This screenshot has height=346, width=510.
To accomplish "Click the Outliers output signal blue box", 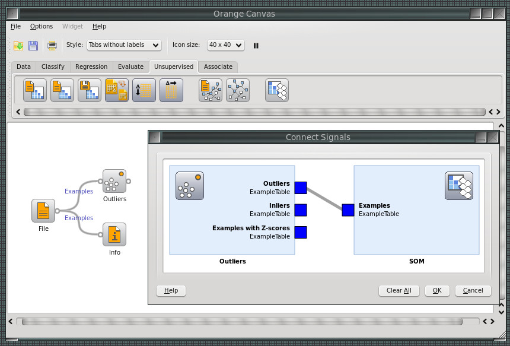I will pyautogui.click(x=301, y=188).
